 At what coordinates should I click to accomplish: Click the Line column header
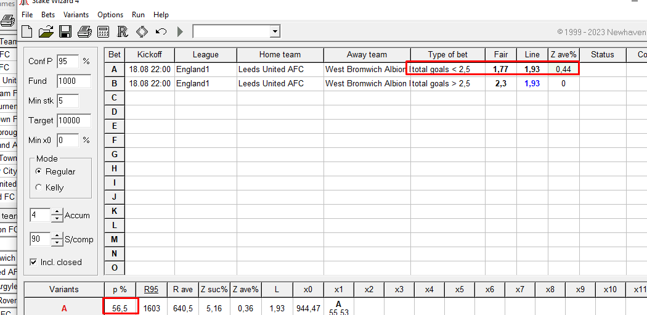tap(532, 54)
